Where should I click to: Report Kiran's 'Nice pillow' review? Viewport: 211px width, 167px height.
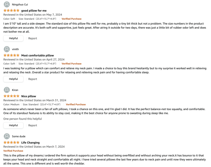[33, 125]
